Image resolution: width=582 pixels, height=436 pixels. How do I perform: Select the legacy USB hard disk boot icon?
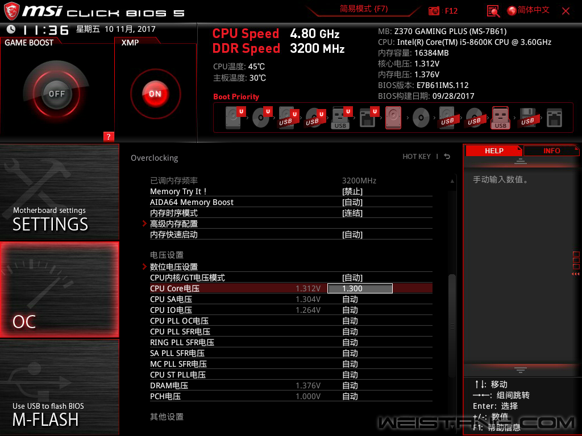click(x=448, y=118)
